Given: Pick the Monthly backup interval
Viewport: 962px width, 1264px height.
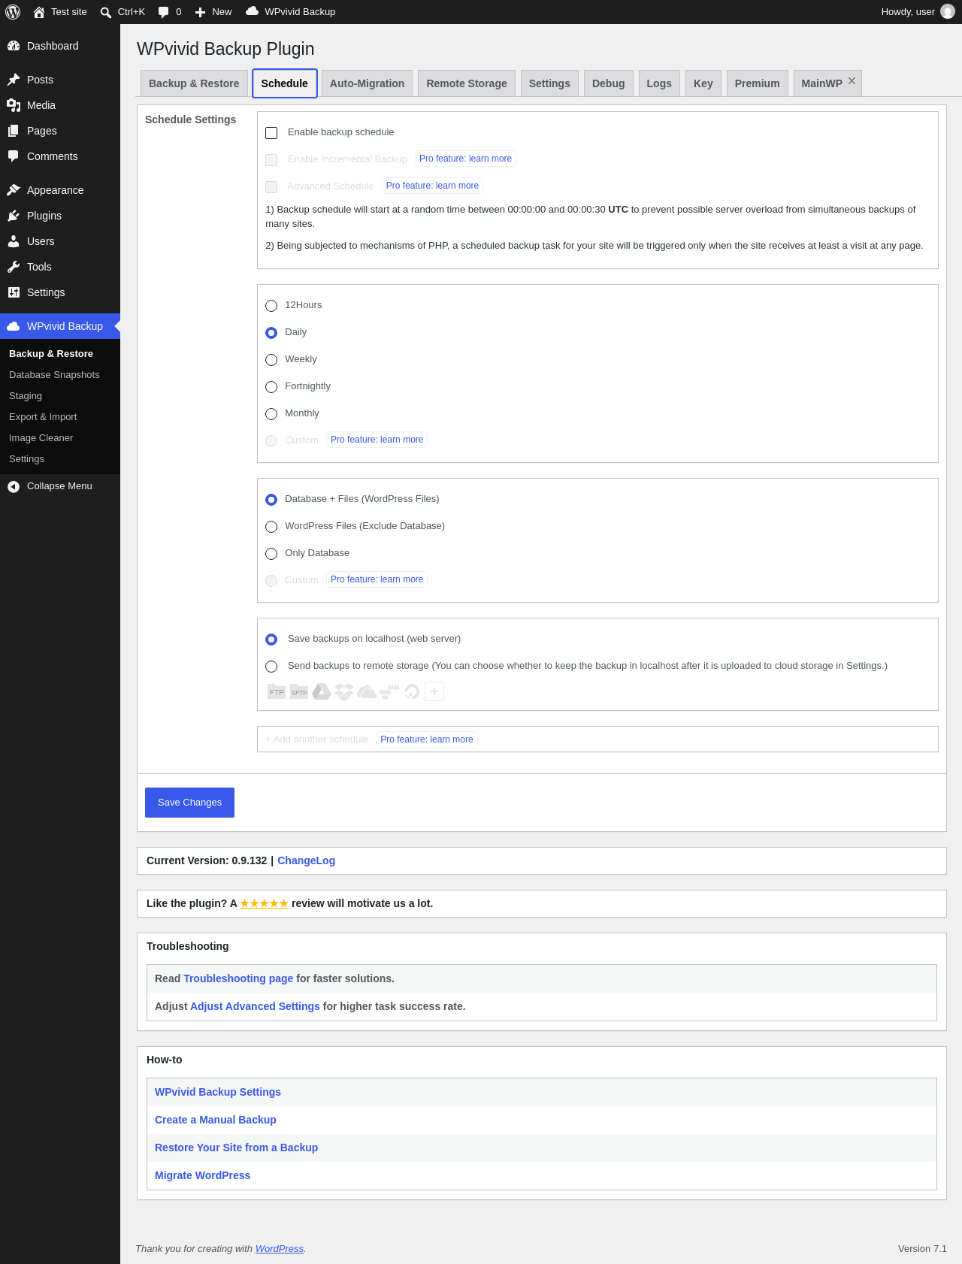Looking at the screenshot, I should coord(271,414).
